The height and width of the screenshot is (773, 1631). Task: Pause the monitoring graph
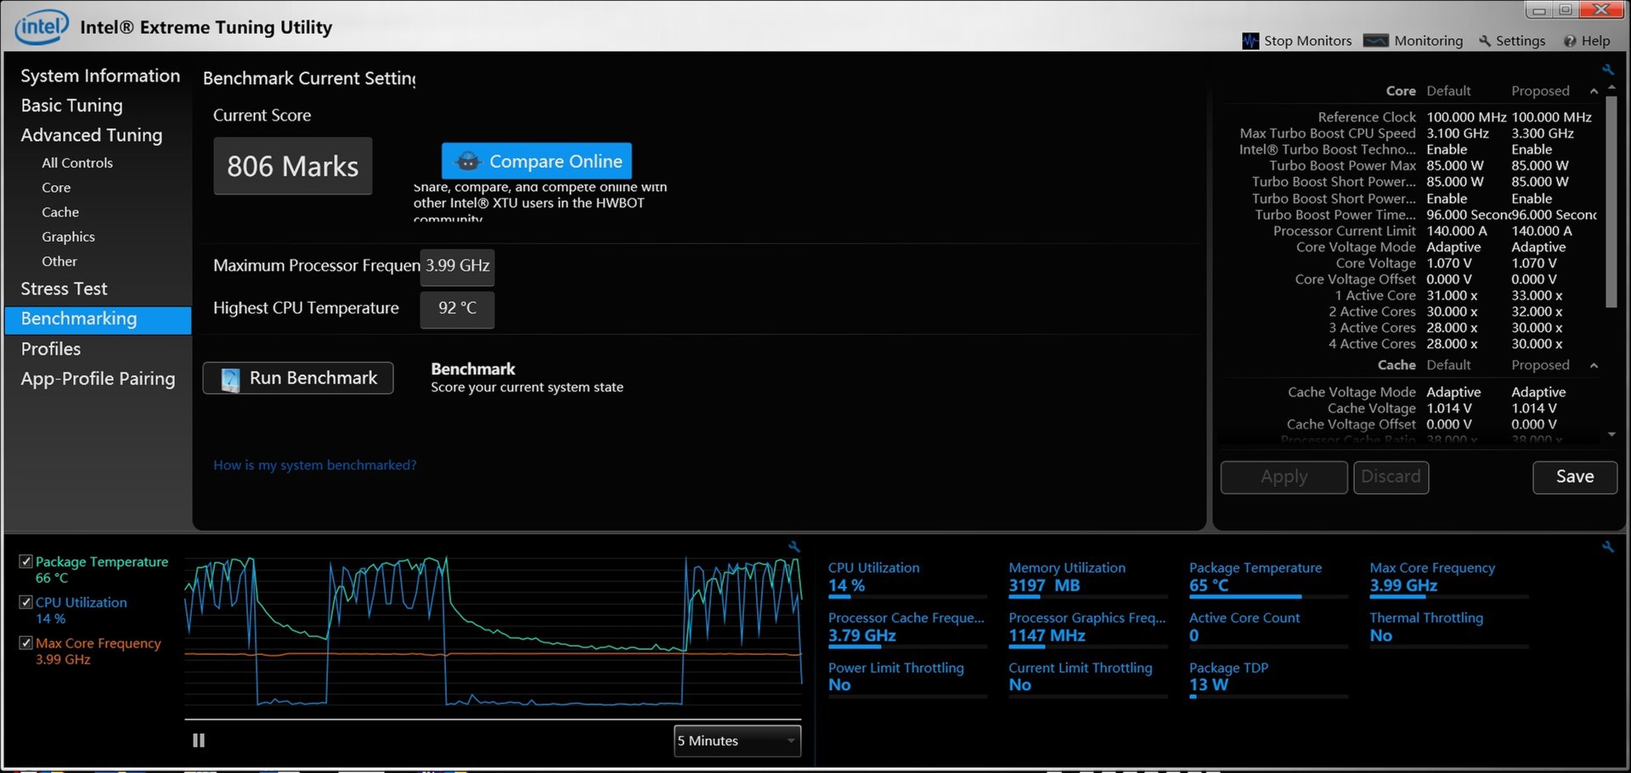(199, 740)
